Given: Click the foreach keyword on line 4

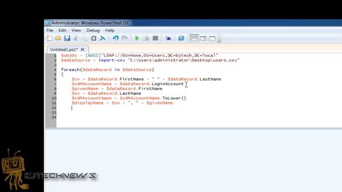Looking at the screenshot, I should coord(70,70).
